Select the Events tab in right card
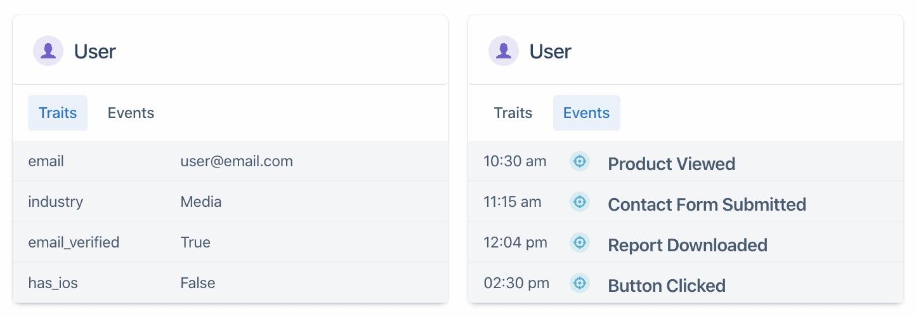Screen dimensions: 916x316 [586, 113]
